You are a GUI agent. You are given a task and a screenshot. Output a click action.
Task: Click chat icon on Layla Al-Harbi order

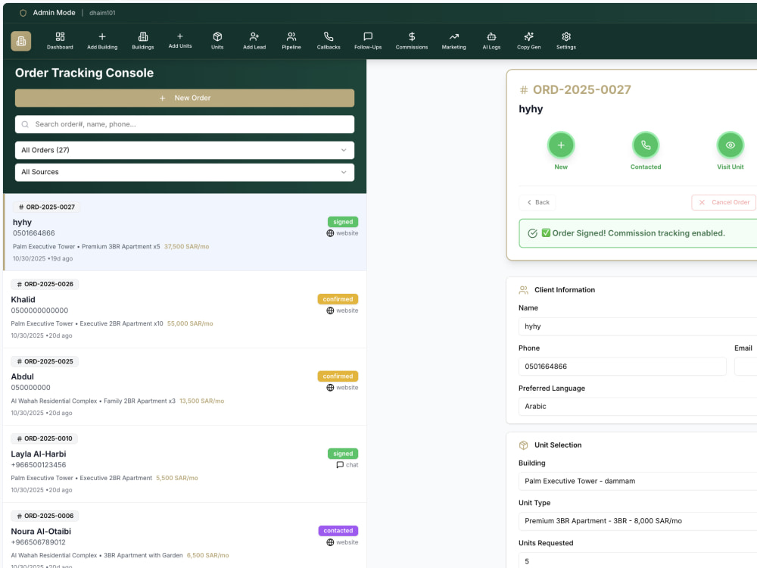tap(340, 465)
